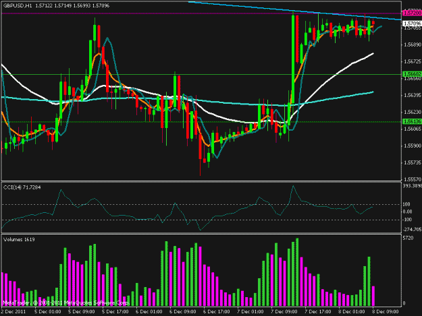Click the 1.56230 price scale value
The height and width of the screenshot is (316, 422).
click(413, 113)
